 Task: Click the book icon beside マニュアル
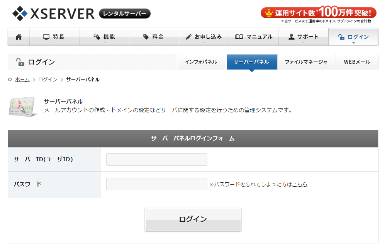tap(239, 37)
